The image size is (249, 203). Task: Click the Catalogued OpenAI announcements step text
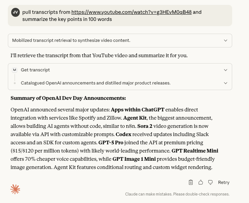[96, 83]
